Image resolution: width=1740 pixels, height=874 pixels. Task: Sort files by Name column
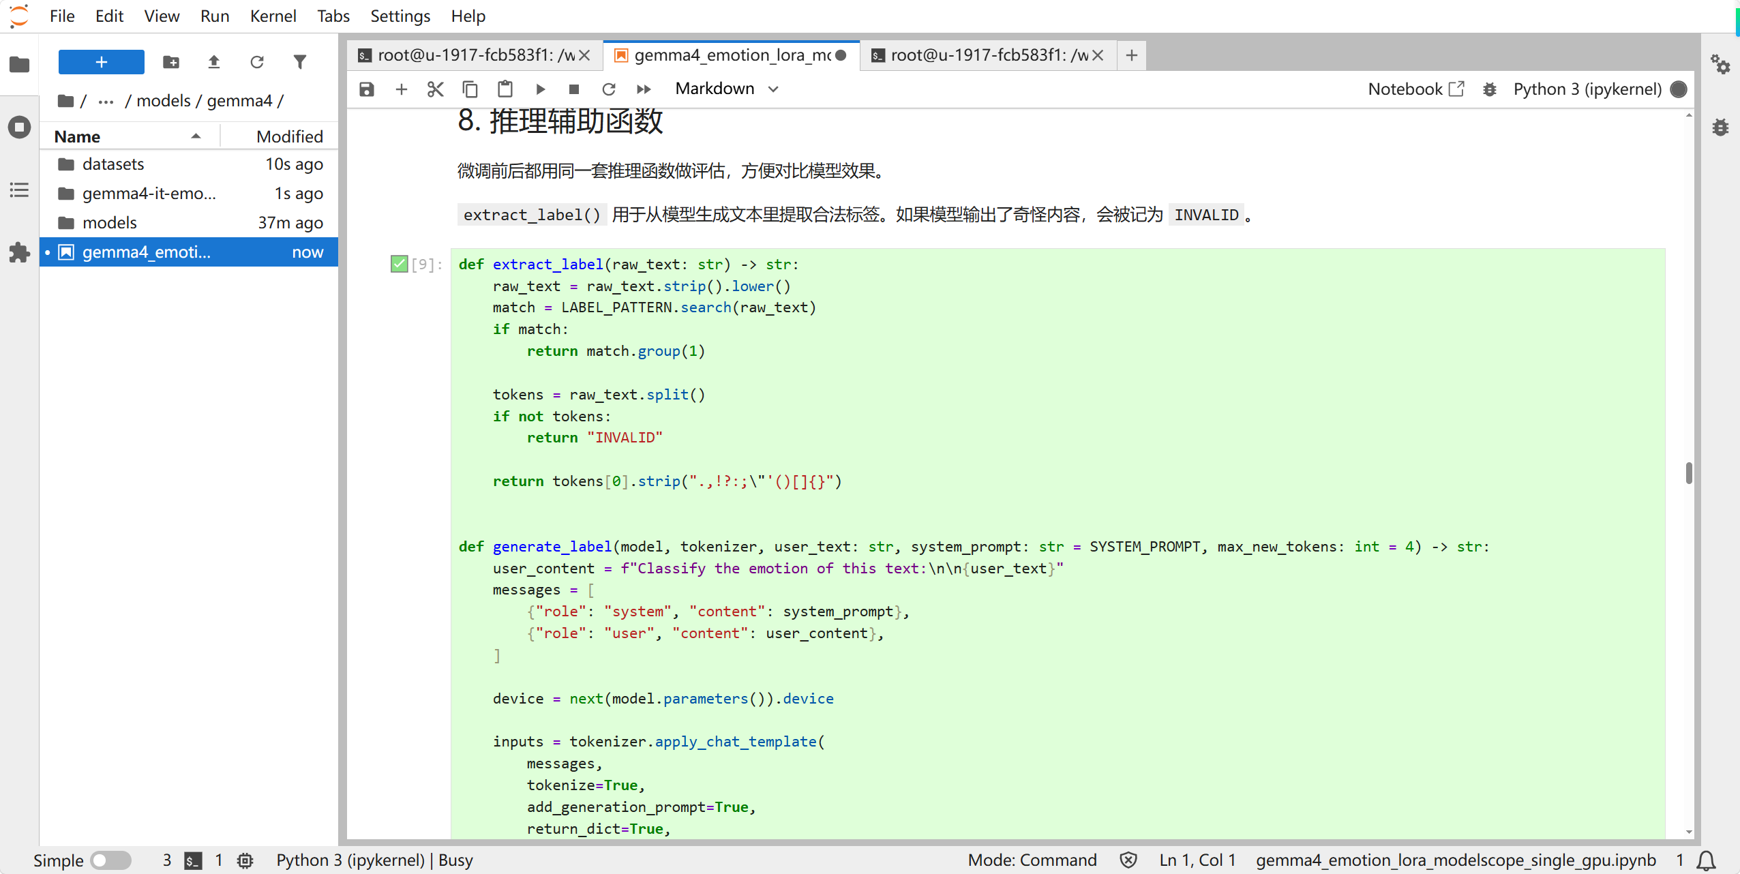(x=130, y=136)
